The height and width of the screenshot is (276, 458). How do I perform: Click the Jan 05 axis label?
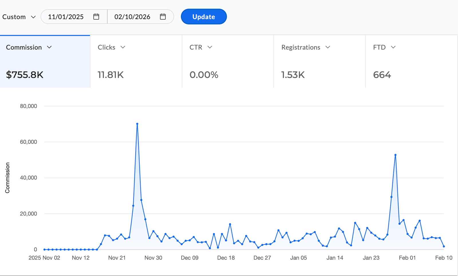299,258
